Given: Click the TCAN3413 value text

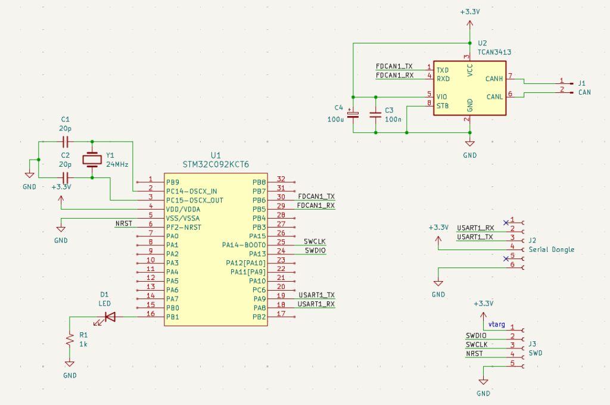Looking at the screenshot, I should tap(494, 52).
